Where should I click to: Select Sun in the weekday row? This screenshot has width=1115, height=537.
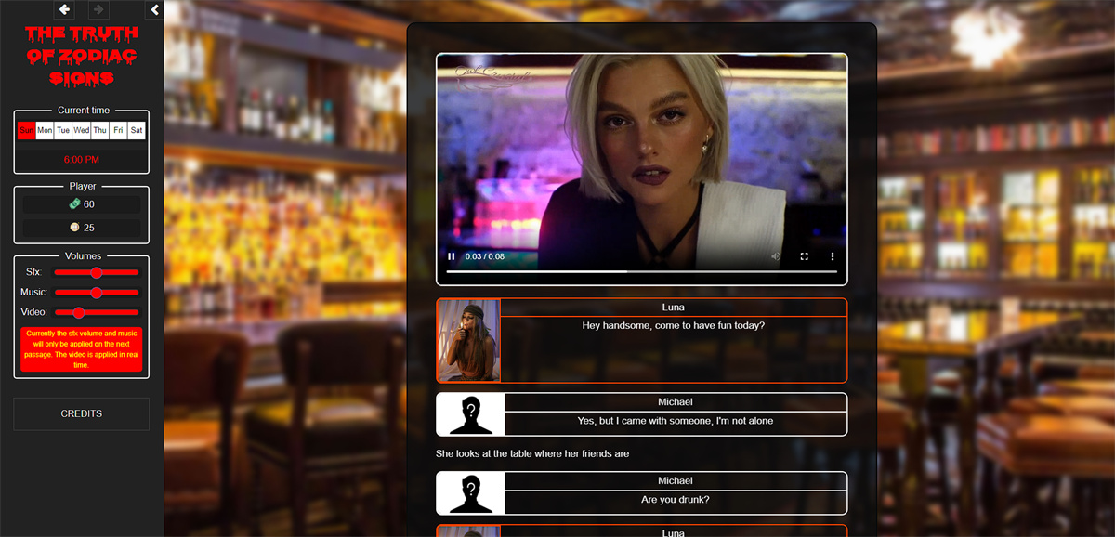(26, 131)
